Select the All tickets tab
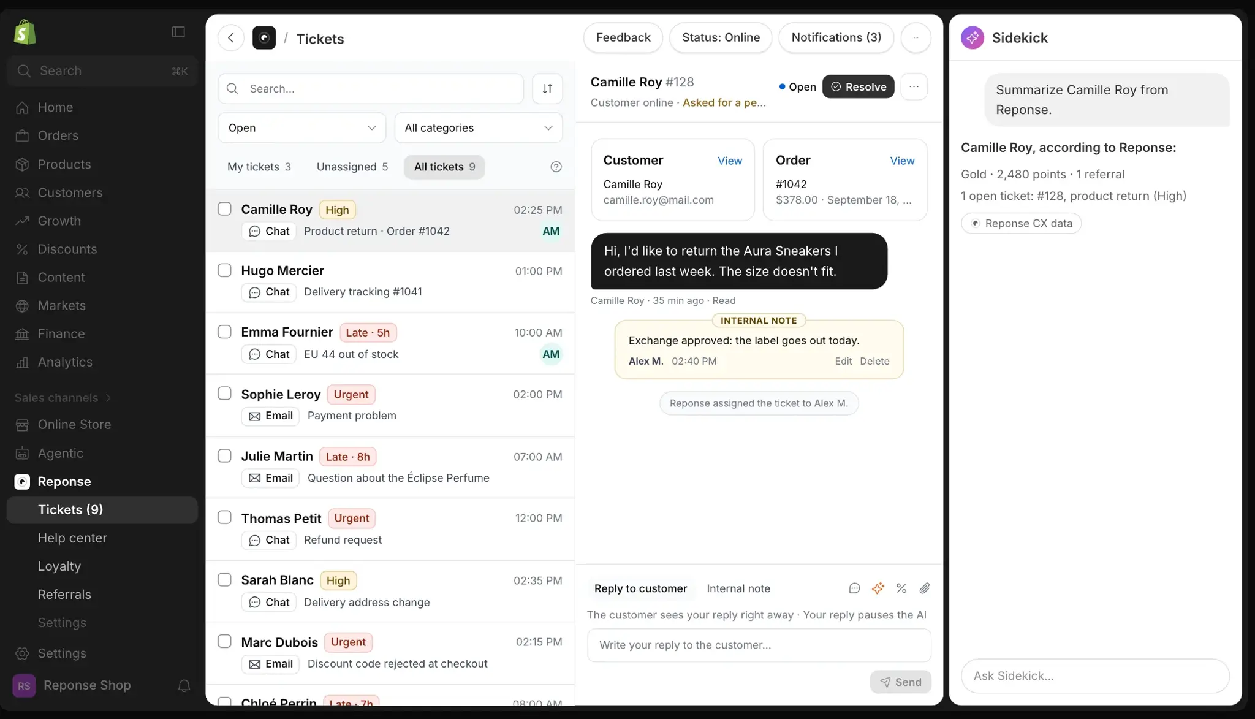Viewport: 1255px width, 719px height. (x=444, y=167)
